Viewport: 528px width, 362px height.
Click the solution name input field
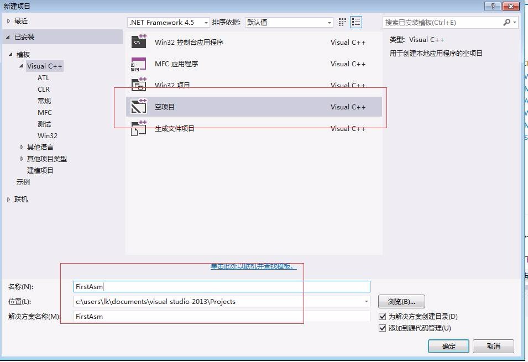tap(222, 316)
